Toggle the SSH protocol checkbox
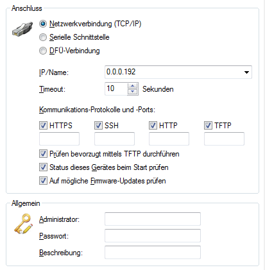 (98, 125)
